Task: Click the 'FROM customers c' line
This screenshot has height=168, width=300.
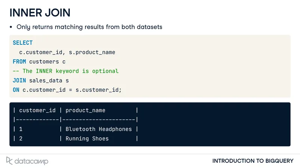Action: tap(39, 62)
